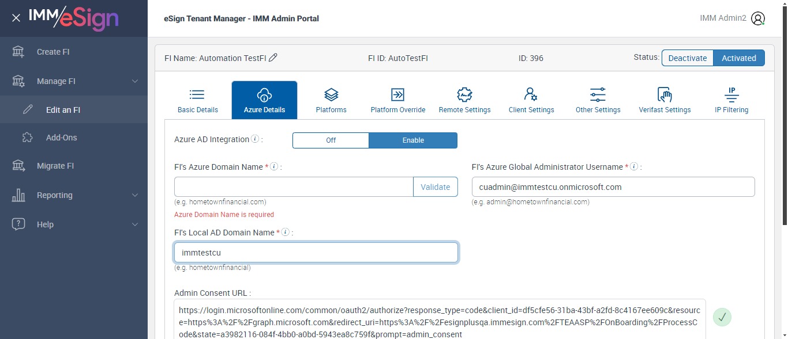
Task: Click the Client Settings person gear icon
Action: point(531,94)
